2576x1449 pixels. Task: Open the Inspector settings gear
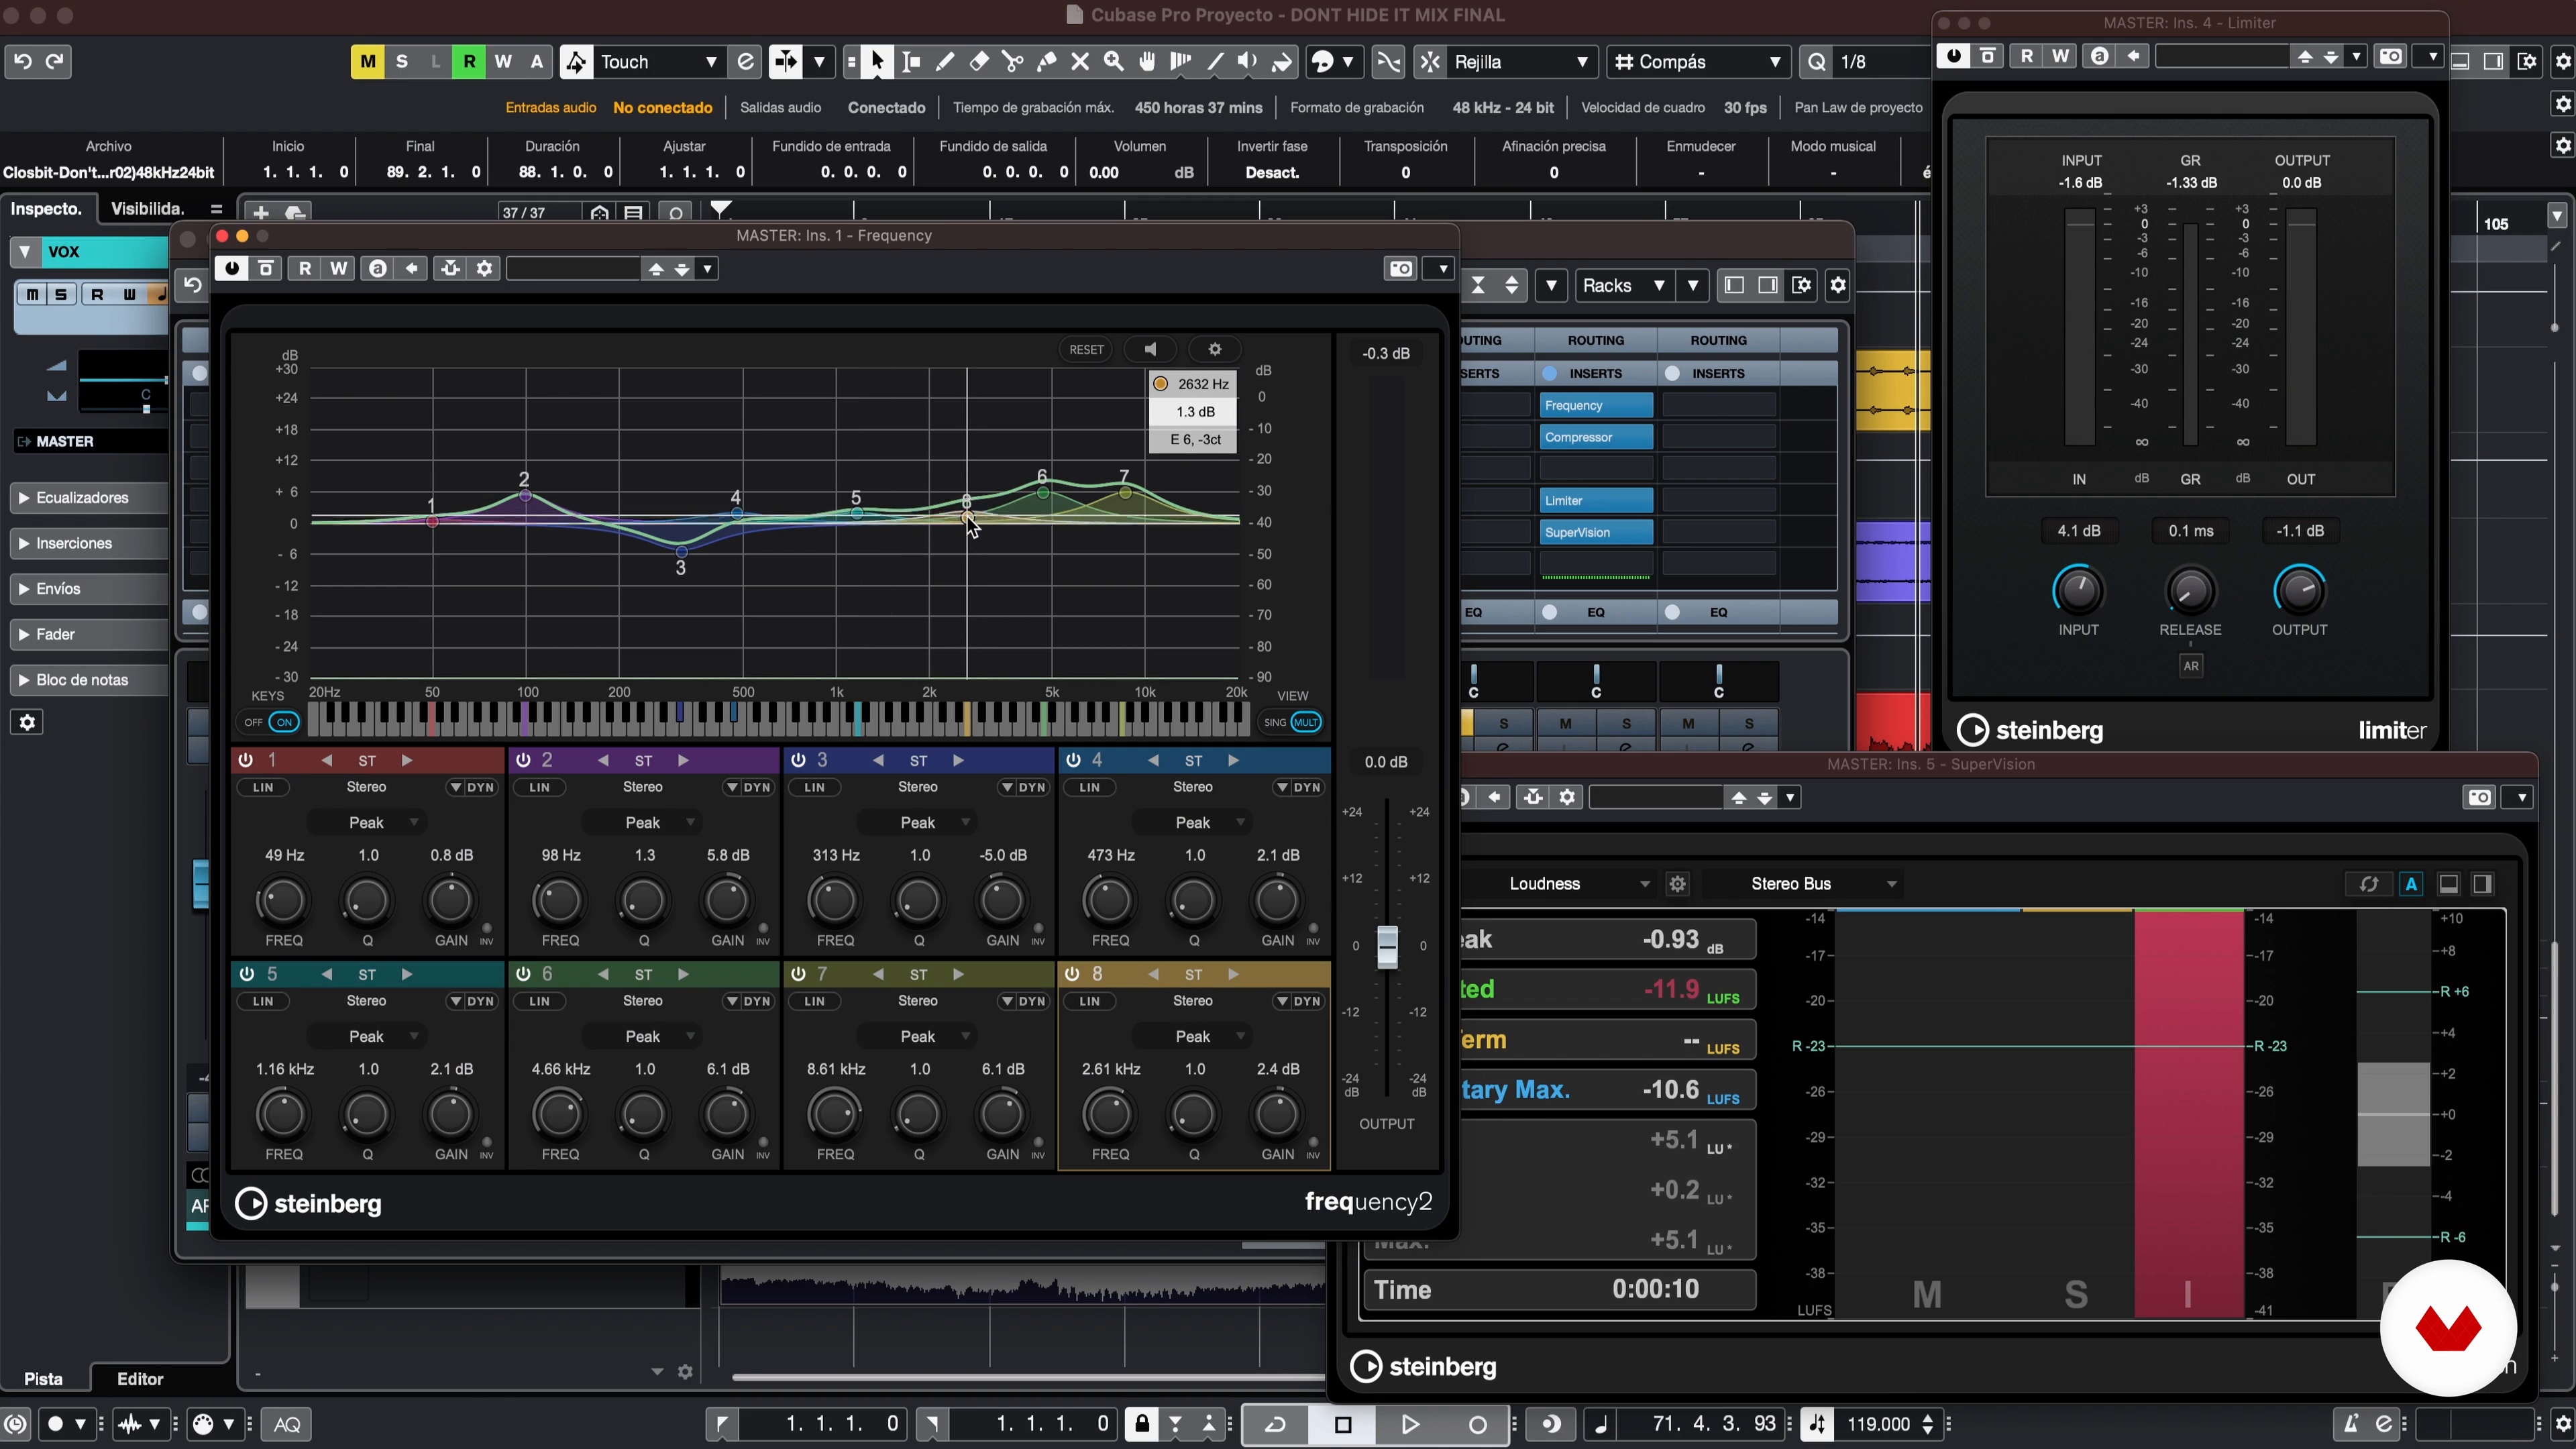pos(27,722)
